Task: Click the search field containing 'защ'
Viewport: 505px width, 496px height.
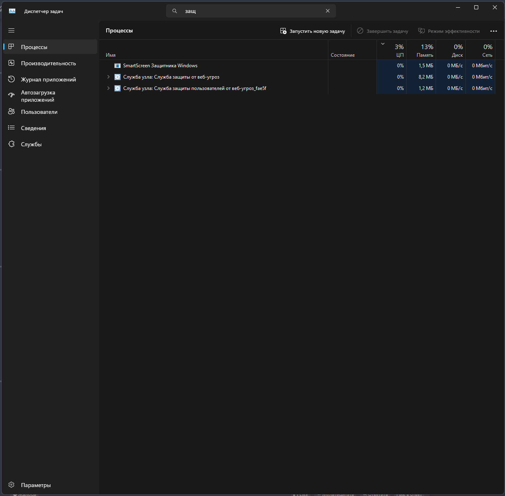Action: [251, 11]
